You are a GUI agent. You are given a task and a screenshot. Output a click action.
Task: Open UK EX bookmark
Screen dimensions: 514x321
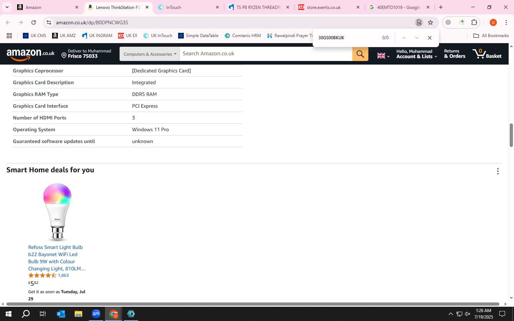[128, 36]
